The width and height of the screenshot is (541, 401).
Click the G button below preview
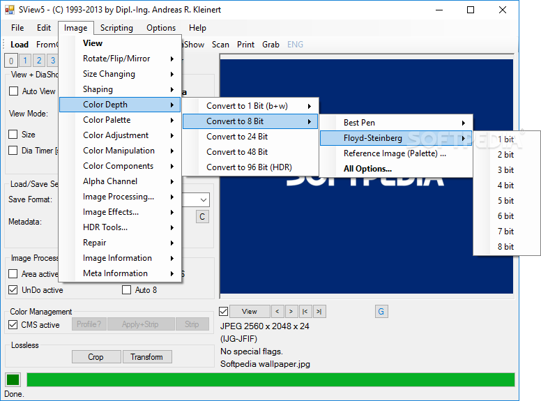tap(381, 311)
